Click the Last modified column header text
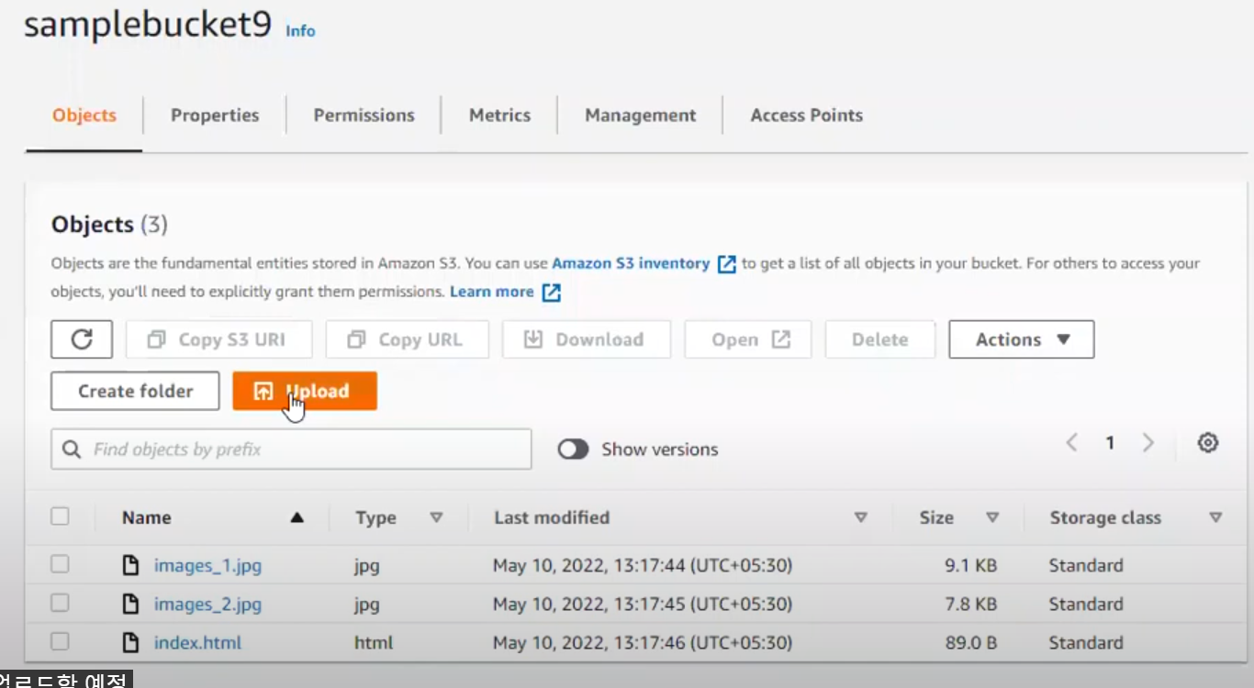This screenshot has height=688, width=1254. click(552, 517)
